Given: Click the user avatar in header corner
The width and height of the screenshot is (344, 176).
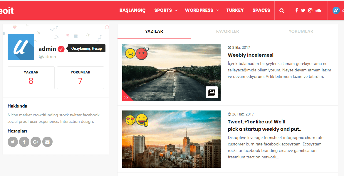Looking at the screenshot, I should coord(336,10).
